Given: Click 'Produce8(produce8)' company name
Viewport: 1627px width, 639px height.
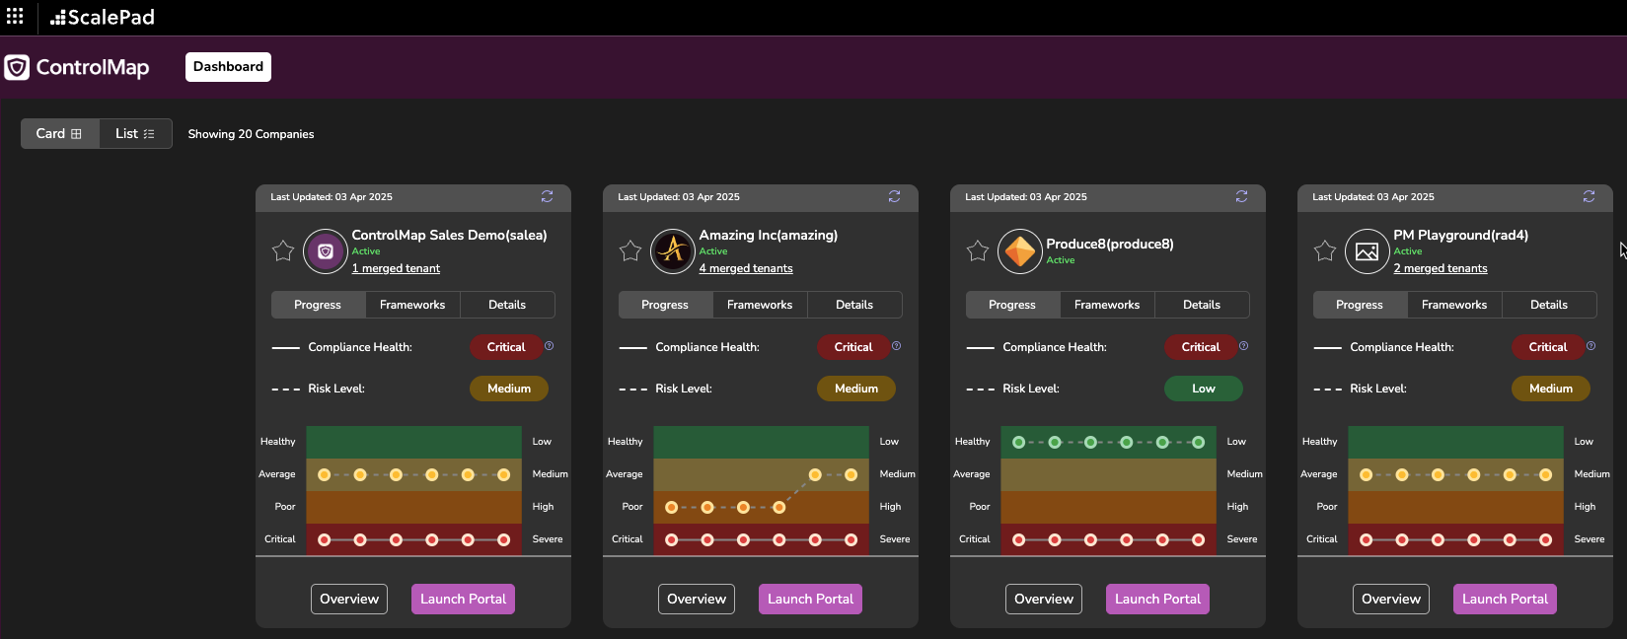Looking at the screenshot, I should coord(1110,245).
